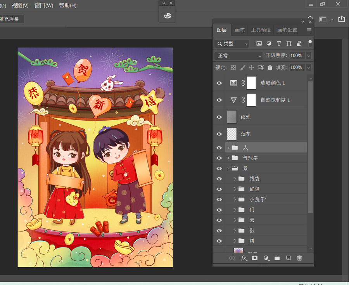The width and height of the screenshot is (349, 285).
Task: Click the 填充屏幕 button
Action: click(11, 19)
